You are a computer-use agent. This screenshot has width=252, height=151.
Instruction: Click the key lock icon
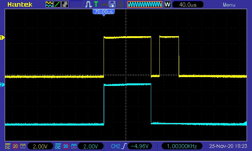click(x=104, y=4)
